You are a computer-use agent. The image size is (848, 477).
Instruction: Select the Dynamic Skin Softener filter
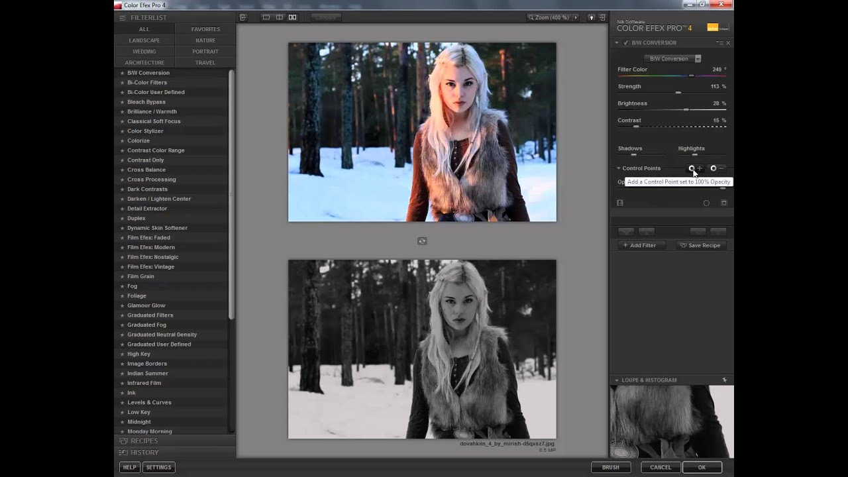[x=157, y=228]
